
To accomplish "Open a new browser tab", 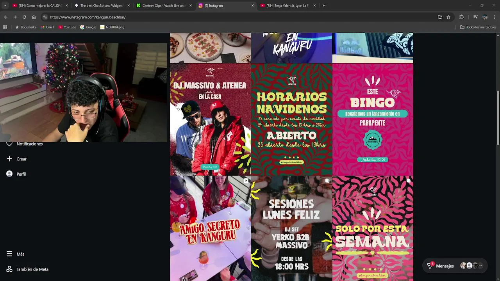I will [324, 5].
